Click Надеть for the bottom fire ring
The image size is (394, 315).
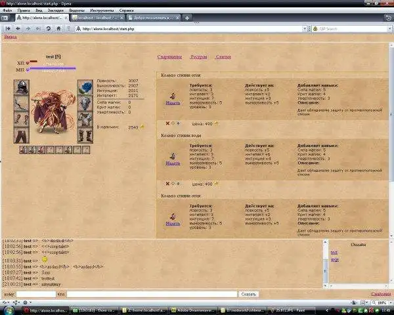click(173, 224)
